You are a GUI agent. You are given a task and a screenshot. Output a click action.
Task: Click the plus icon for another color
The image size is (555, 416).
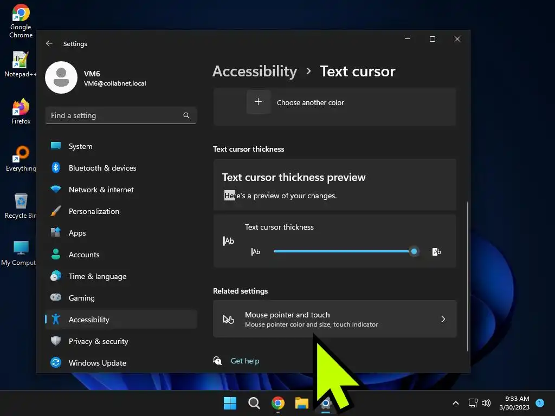click(259, 102)
